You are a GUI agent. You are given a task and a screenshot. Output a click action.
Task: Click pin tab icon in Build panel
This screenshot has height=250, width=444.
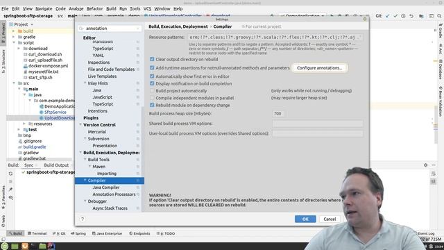click(x=11, y=189)
